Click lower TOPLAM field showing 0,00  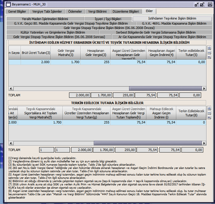point(192,150)
